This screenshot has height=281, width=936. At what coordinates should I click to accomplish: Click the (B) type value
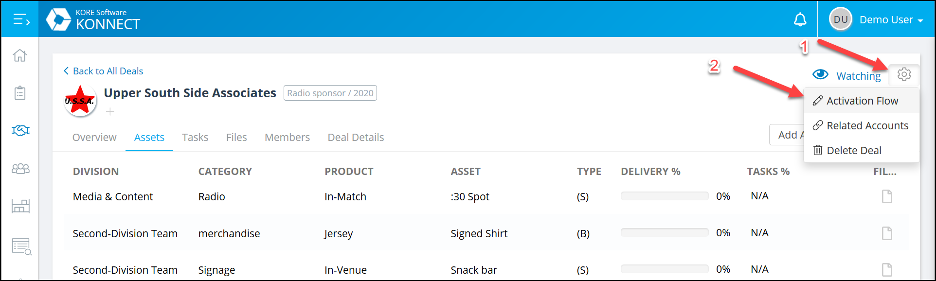pos(583,234)
